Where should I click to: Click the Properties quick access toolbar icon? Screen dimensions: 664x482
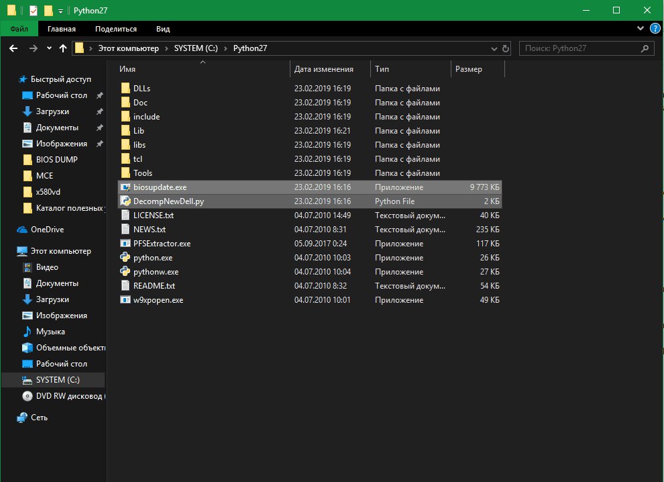pos(34,10)
